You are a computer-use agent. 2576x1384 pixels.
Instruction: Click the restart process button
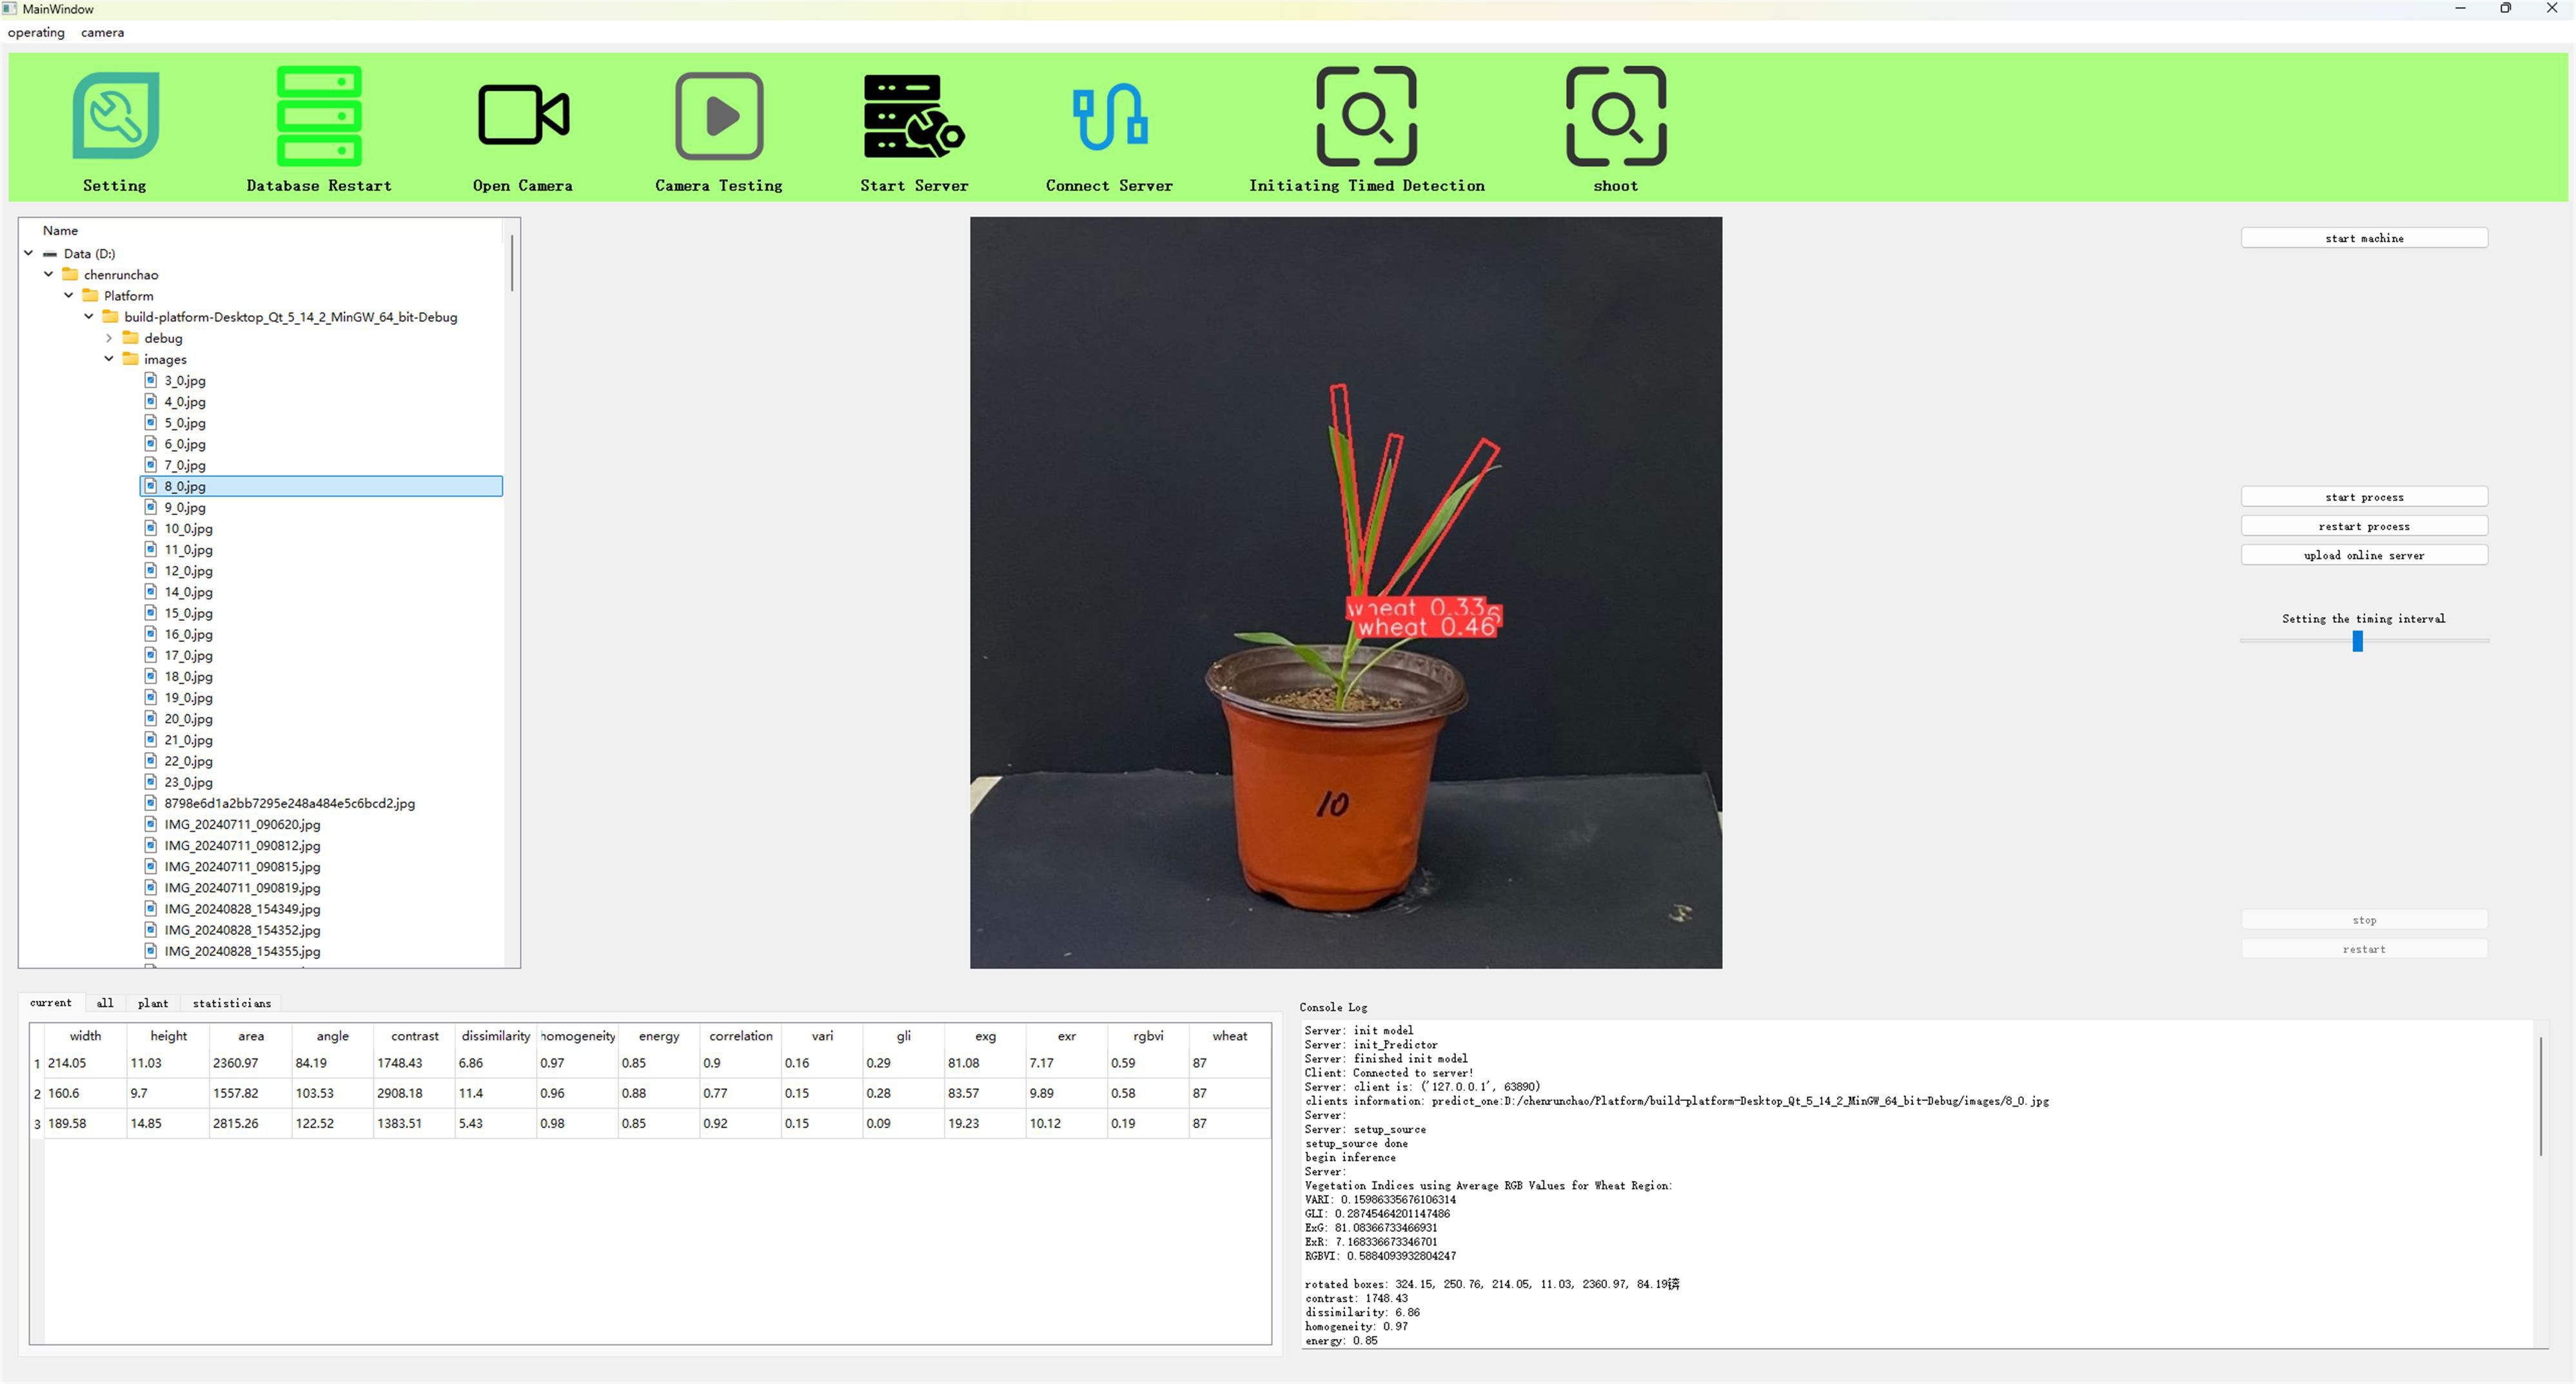(2364, 526)
